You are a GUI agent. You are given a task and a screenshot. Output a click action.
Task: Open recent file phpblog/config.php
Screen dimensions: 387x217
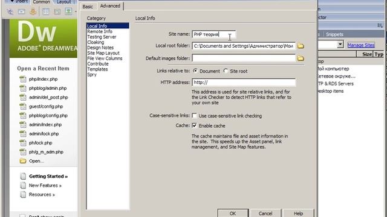[48, 116]
